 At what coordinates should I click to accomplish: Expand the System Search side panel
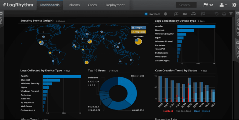point(238,27)
